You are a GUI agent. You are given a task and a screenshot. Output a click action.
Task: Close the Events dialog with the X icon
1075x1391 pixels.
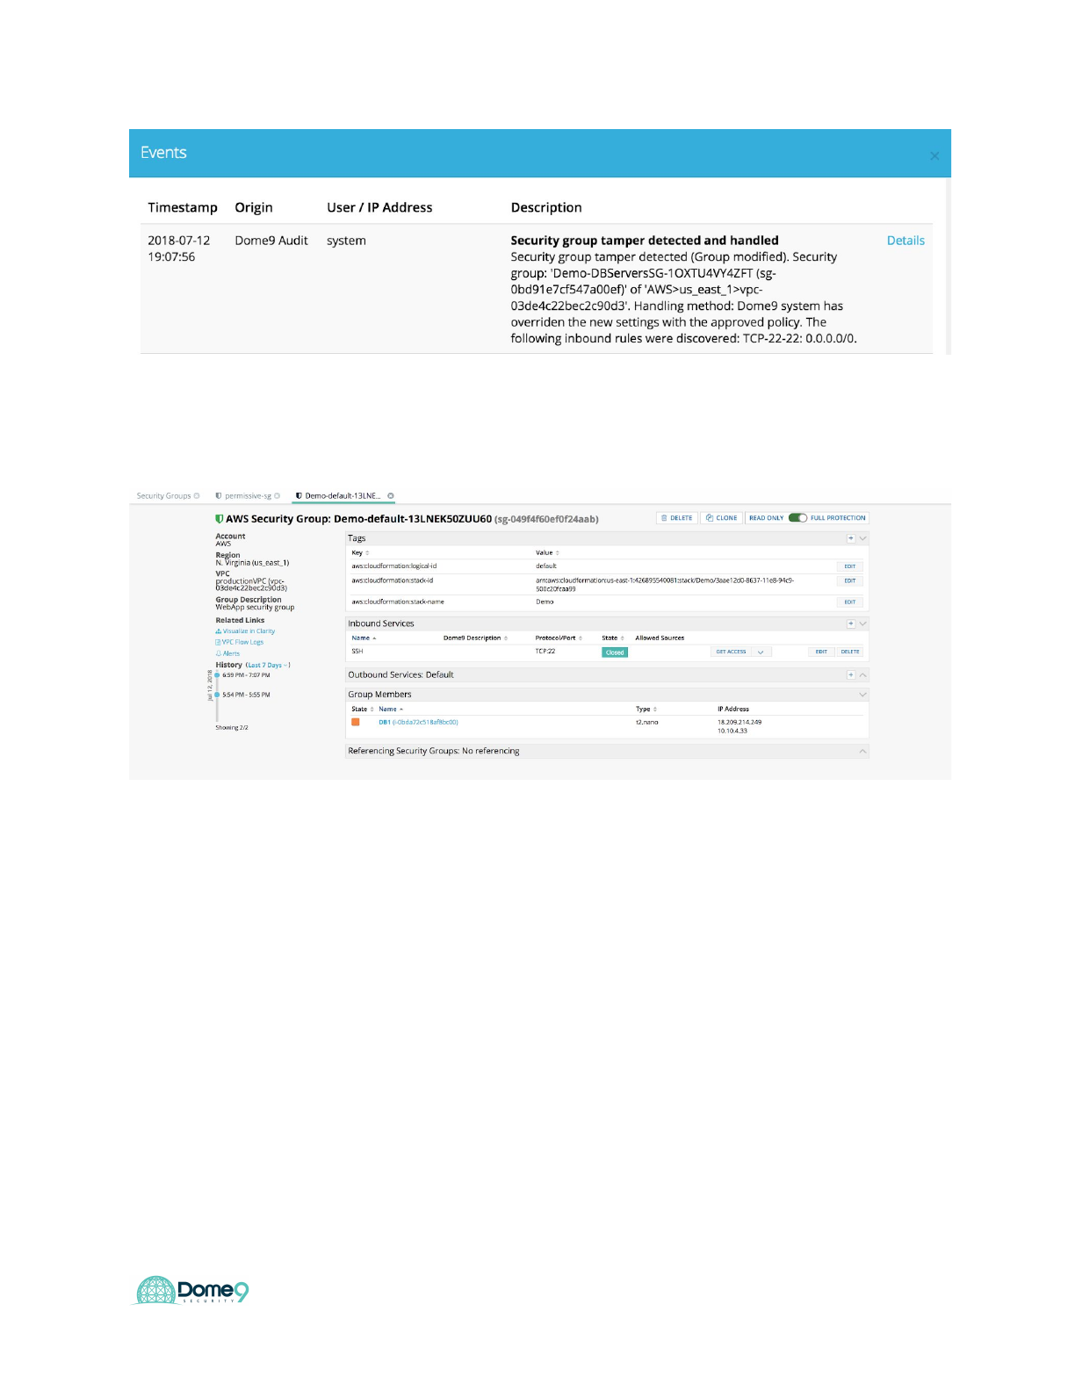pyautogui.click(x=934, y=156)
